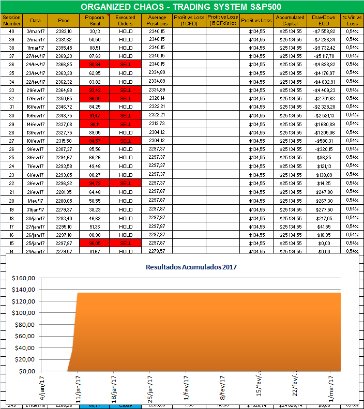
Task: Select session number 40 cell
Action: [11, 32]
